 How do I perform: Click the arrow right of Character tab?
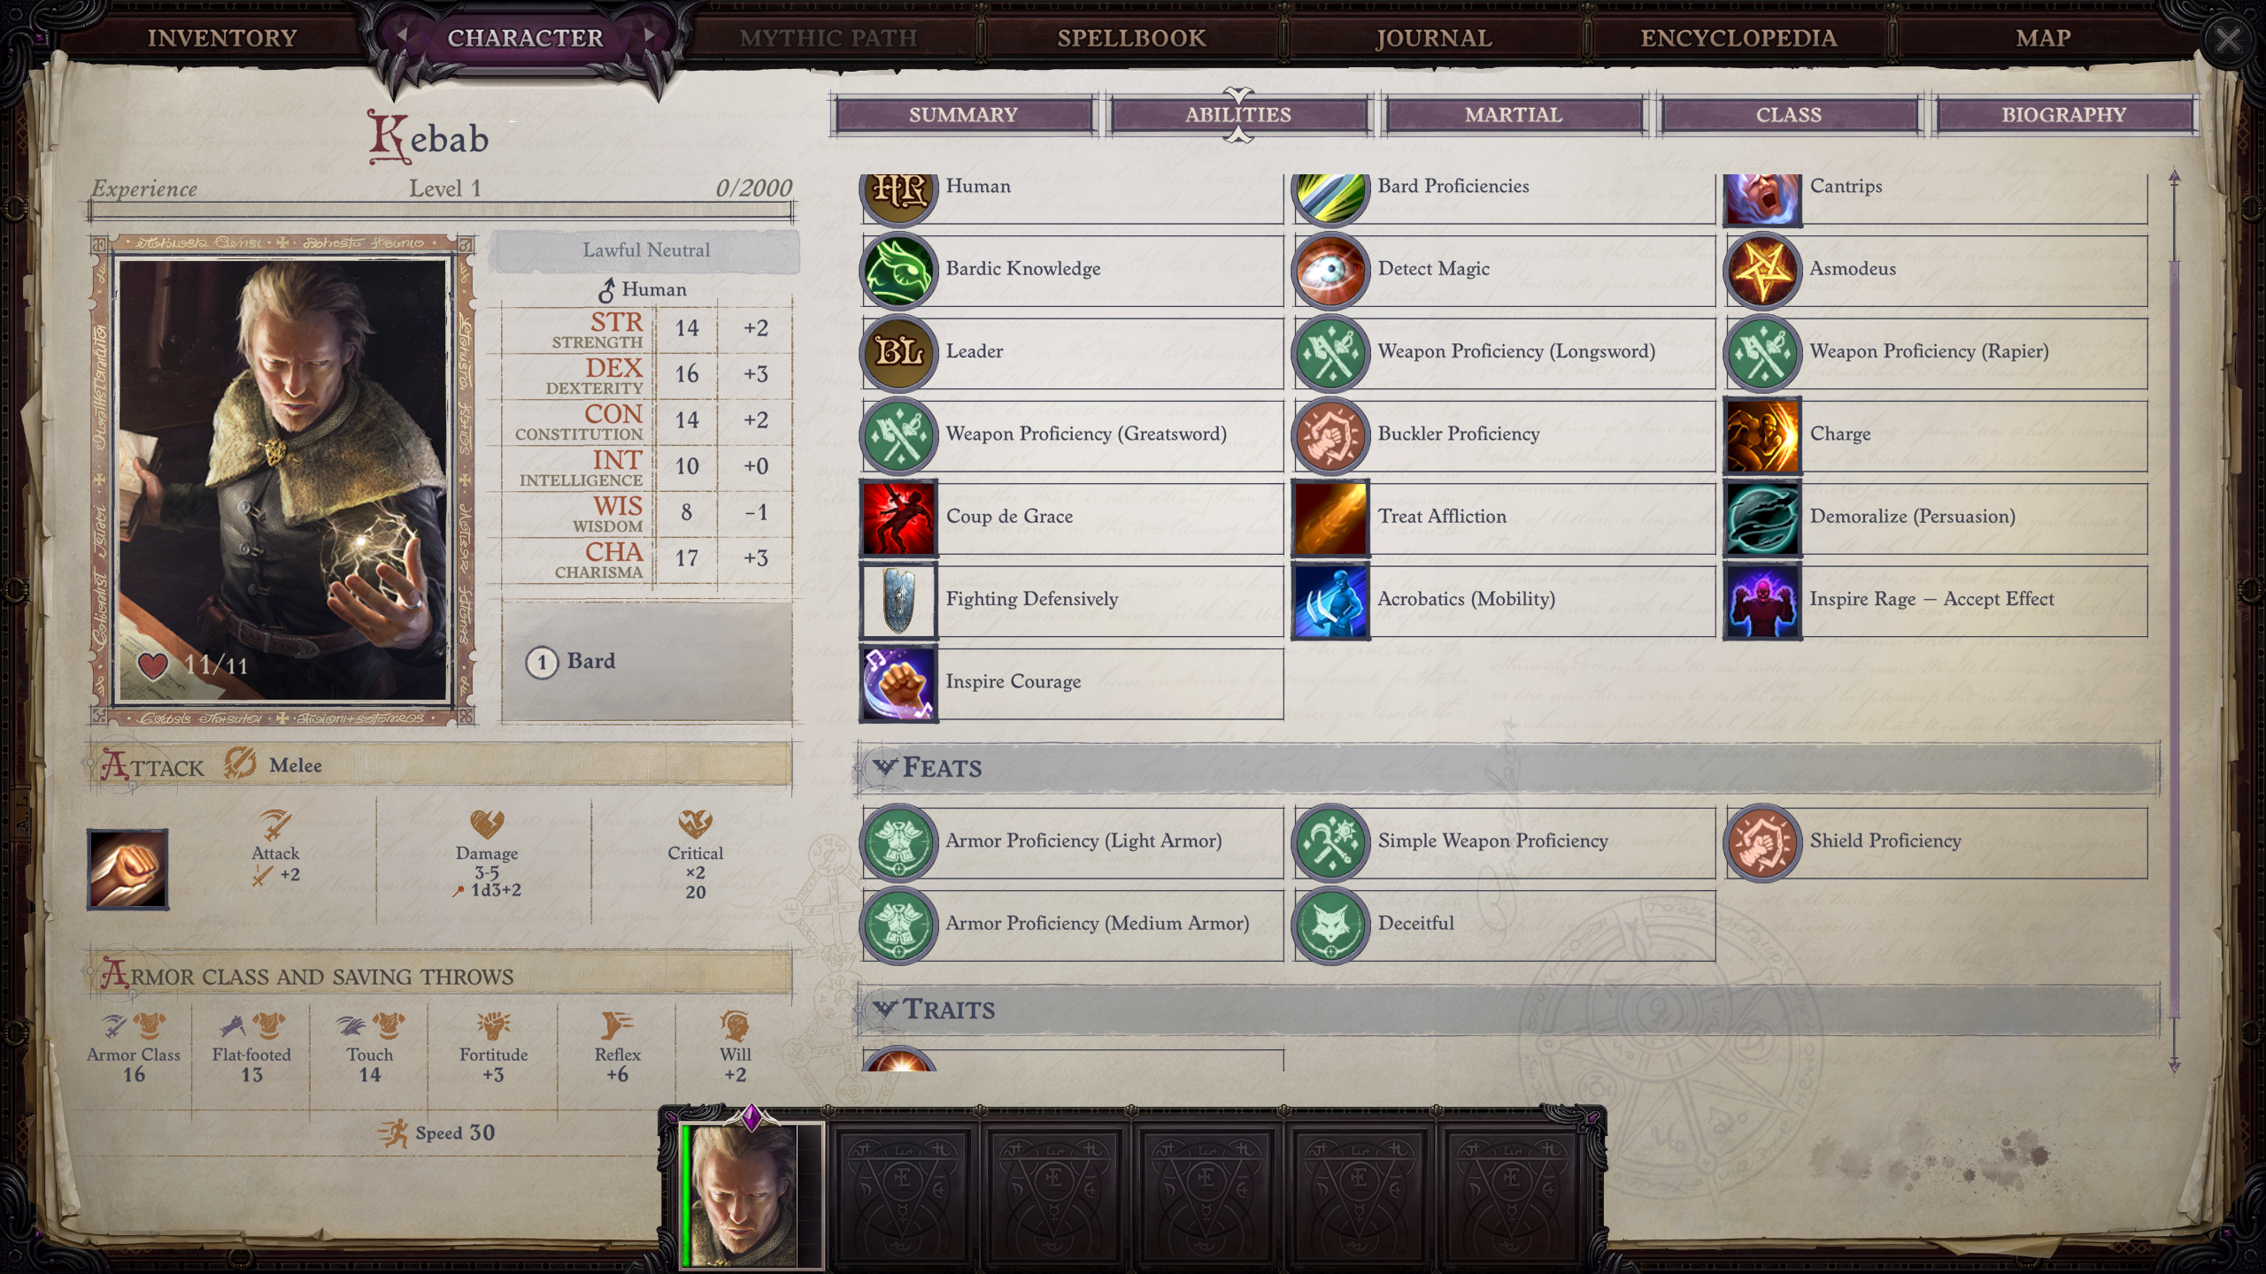(650, 35)
